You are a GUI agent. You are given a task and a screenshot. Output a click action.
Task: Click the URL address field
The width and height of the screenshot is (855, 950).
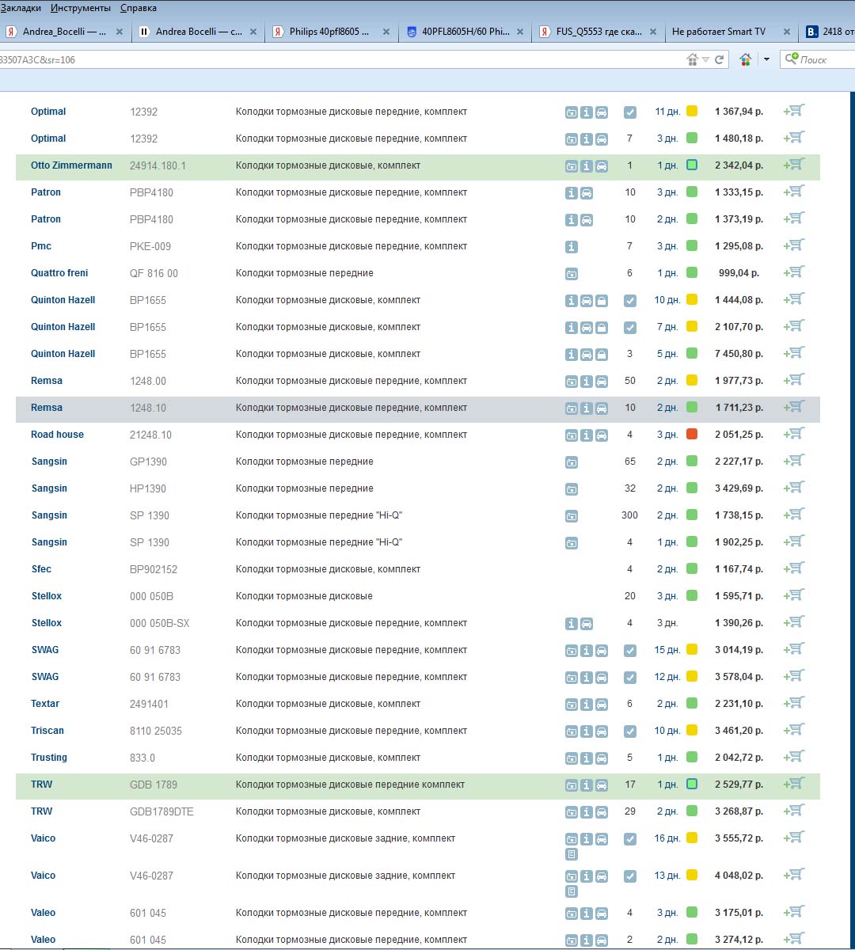click(340, 59)
